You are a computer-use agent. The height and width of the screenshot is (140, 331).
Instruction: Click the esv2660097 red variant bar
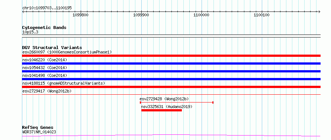[171, 56]
